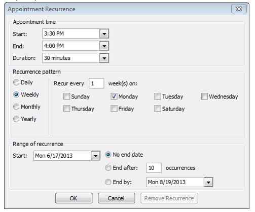This screenshot has height=212, width=255.
Task: Open the End by date dropdown
Action: tap(208, 182)
